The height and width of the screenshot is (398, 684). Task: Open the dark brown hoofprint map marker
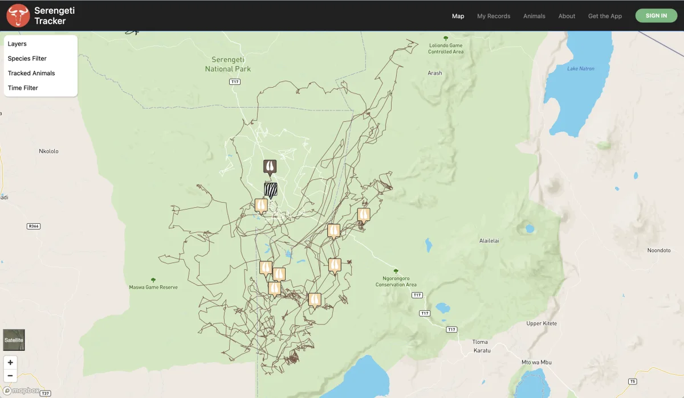coord(270,167)
